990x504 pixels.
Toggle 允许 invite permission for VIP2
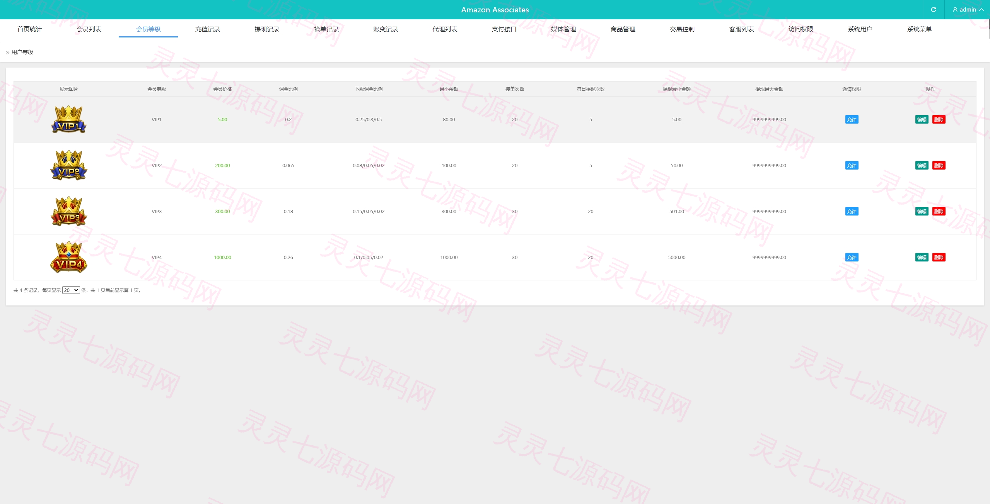coord(852,165)
